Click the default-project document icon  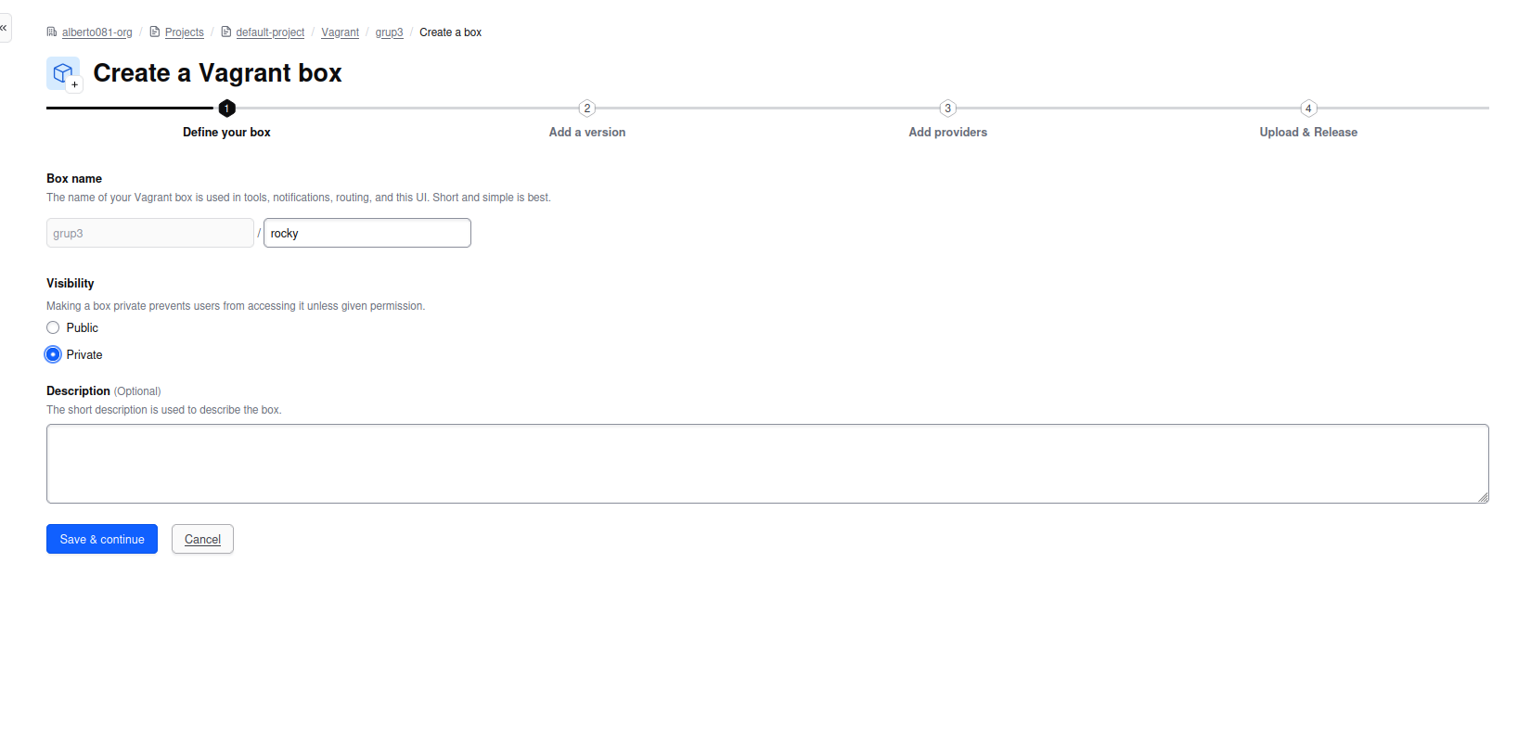click(x=225, y=32)
